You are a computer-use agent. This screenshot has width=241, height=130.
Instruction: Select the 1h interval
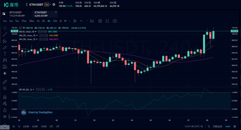tap(38, 21)
